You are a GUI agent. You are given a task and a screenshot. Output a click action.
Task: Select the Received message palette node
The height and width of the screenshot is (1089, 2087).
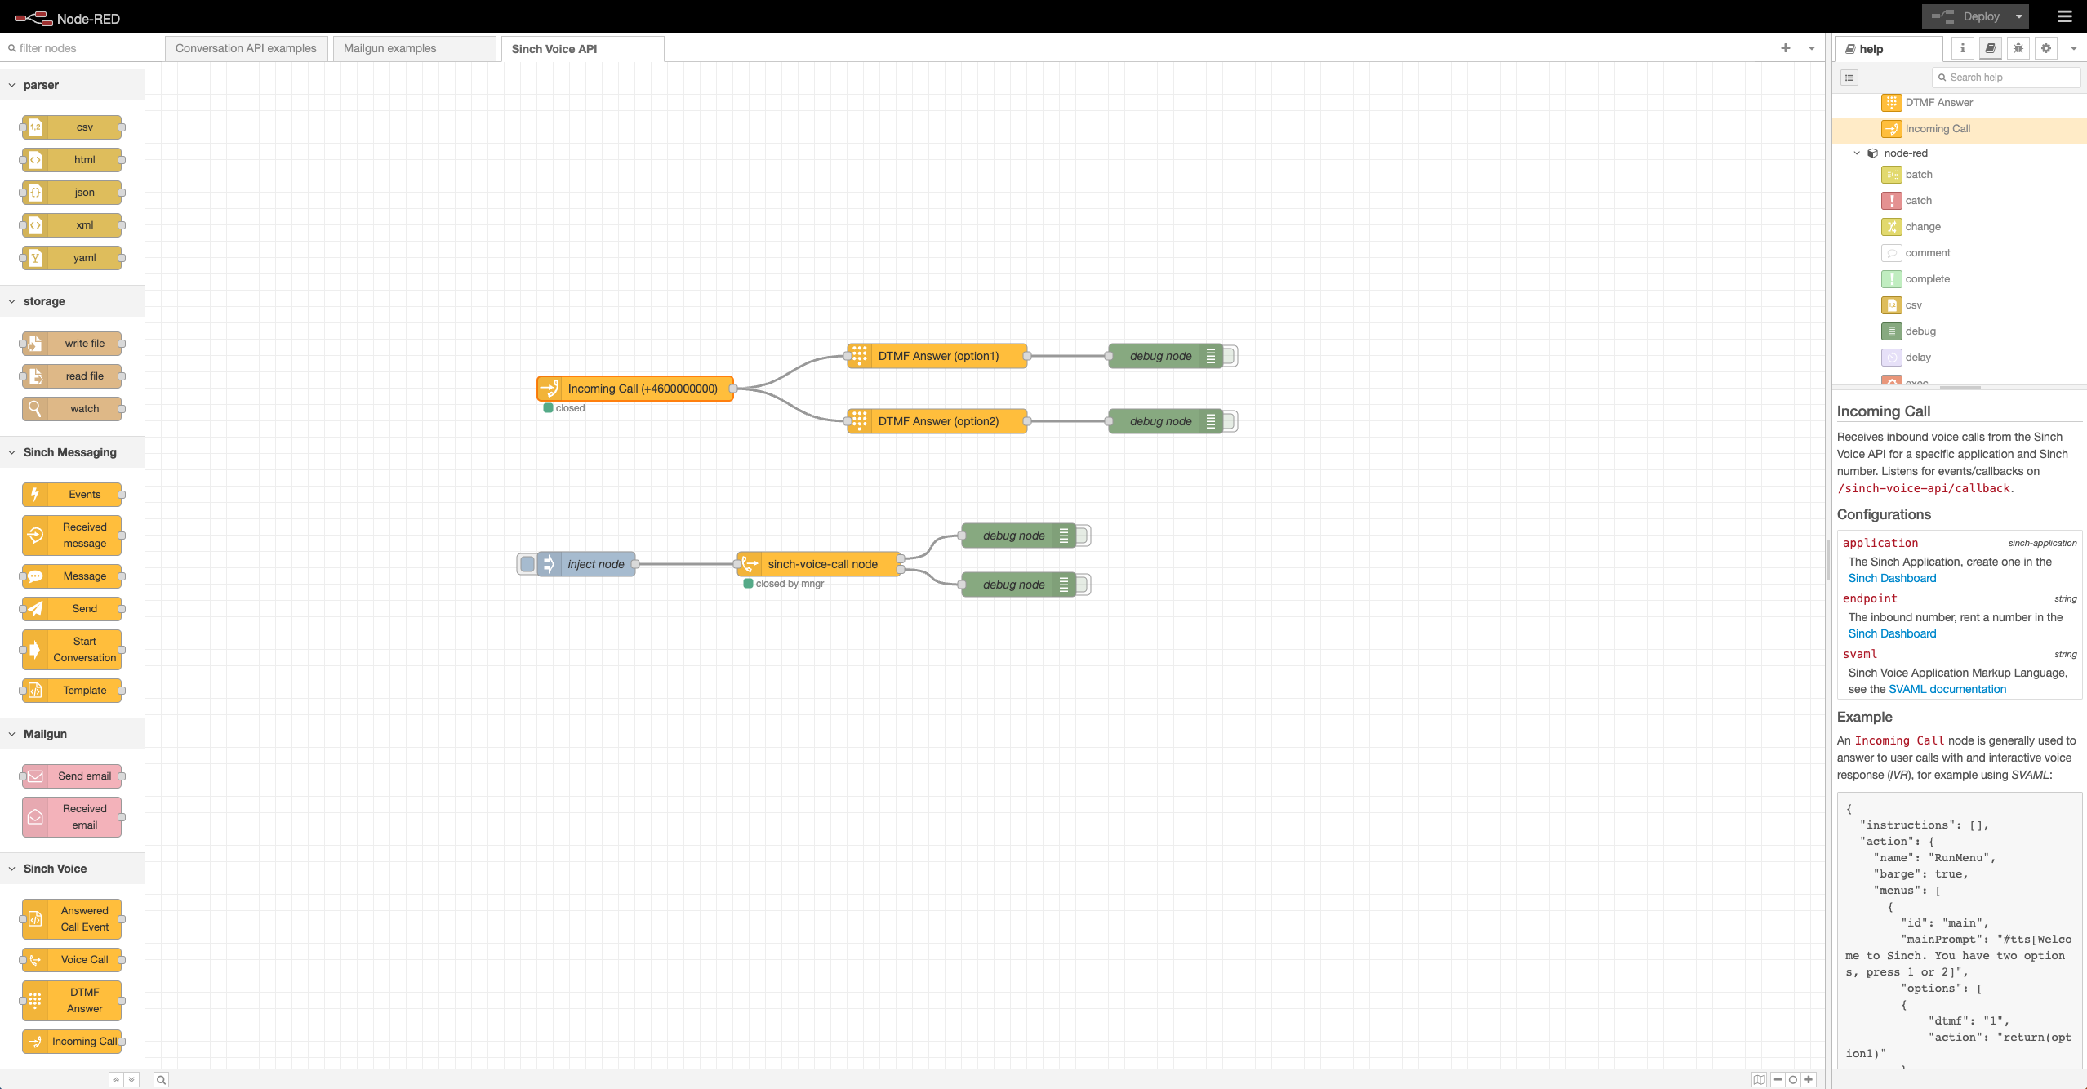point(72,536)
